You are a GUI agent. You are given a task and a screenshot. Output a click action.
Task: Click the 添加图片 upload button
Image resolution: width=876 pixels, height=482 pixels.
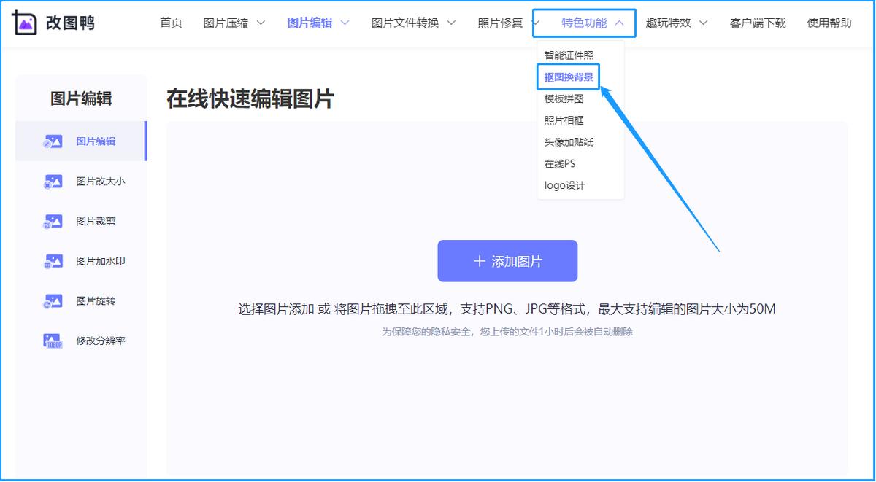coord(507,260)
